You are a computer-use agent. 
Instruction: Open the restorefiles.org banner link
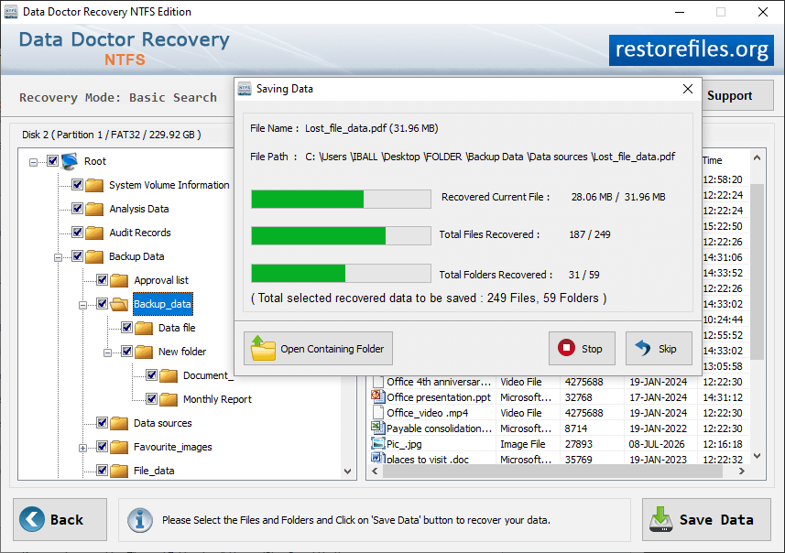click(692, 49)
